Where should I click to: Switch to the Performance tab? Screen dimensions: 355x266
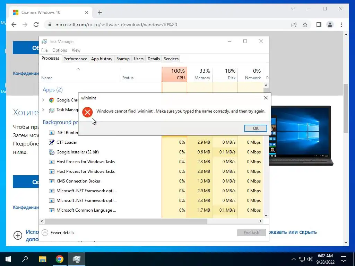(x=75, y=59)
